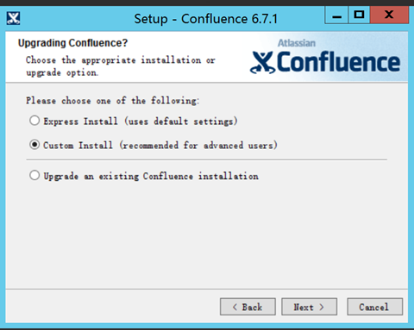Screen dimensions: 414x330
Task: Click the "Please choose one of the following" text
Action: [112, 101]
